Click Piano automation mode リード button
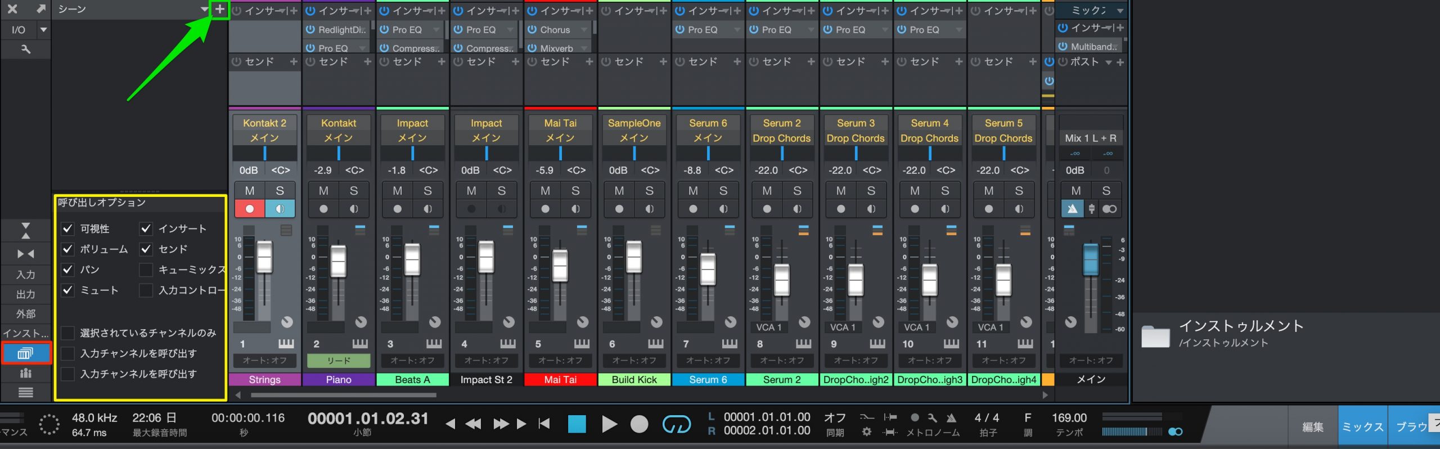This screenshot has width=1440, height=449. 339,361
